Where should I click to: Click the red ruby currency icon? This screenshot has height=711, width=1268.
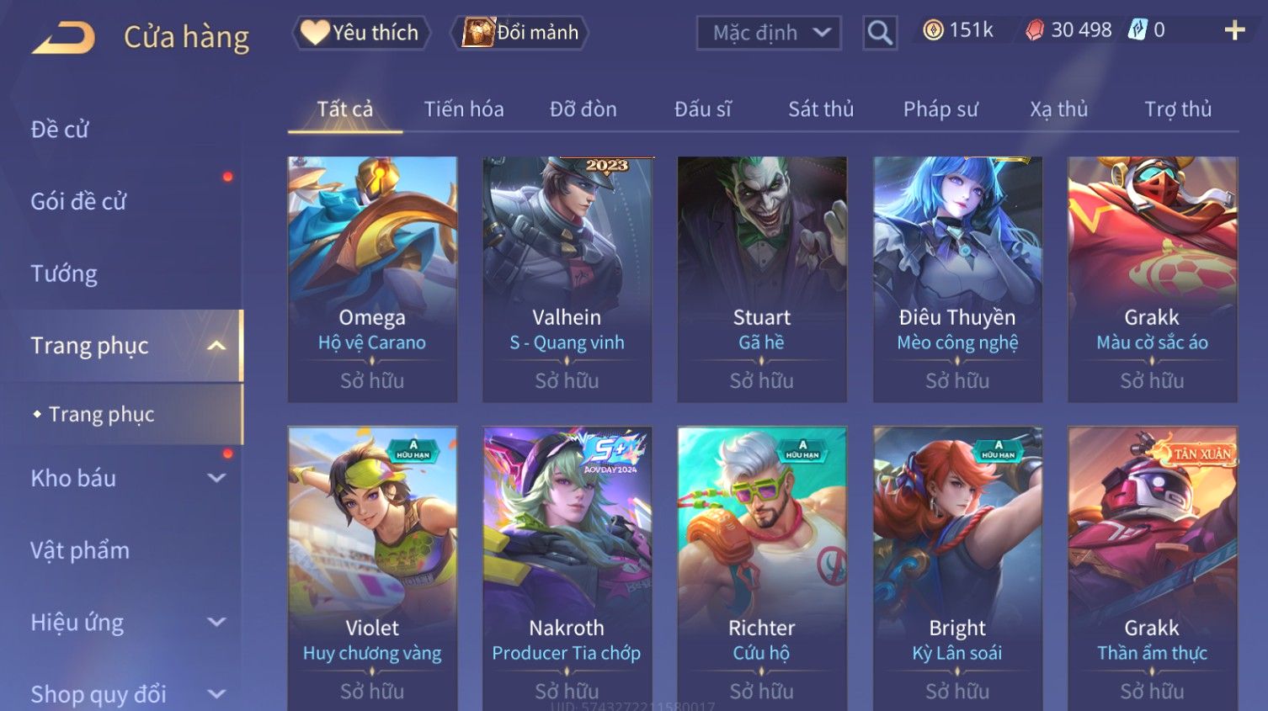(1035, 30)
